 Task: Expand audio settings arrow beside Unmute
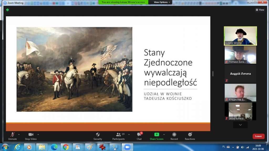tap(19, 134)
